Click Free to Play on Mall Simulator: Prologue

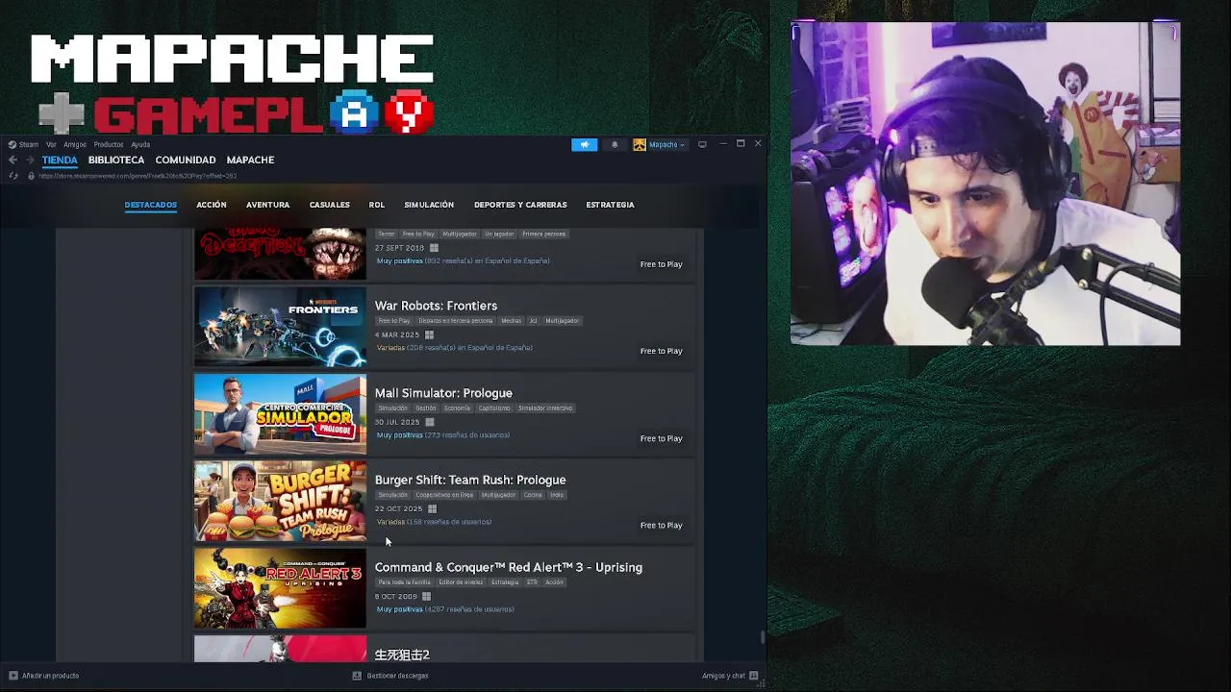662,438
